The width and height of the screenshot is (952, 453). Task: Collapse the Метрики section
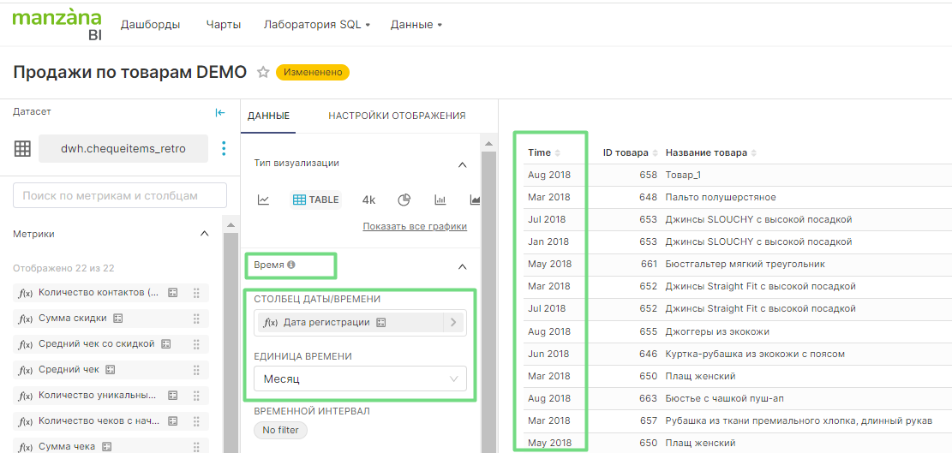pos(204,234)
